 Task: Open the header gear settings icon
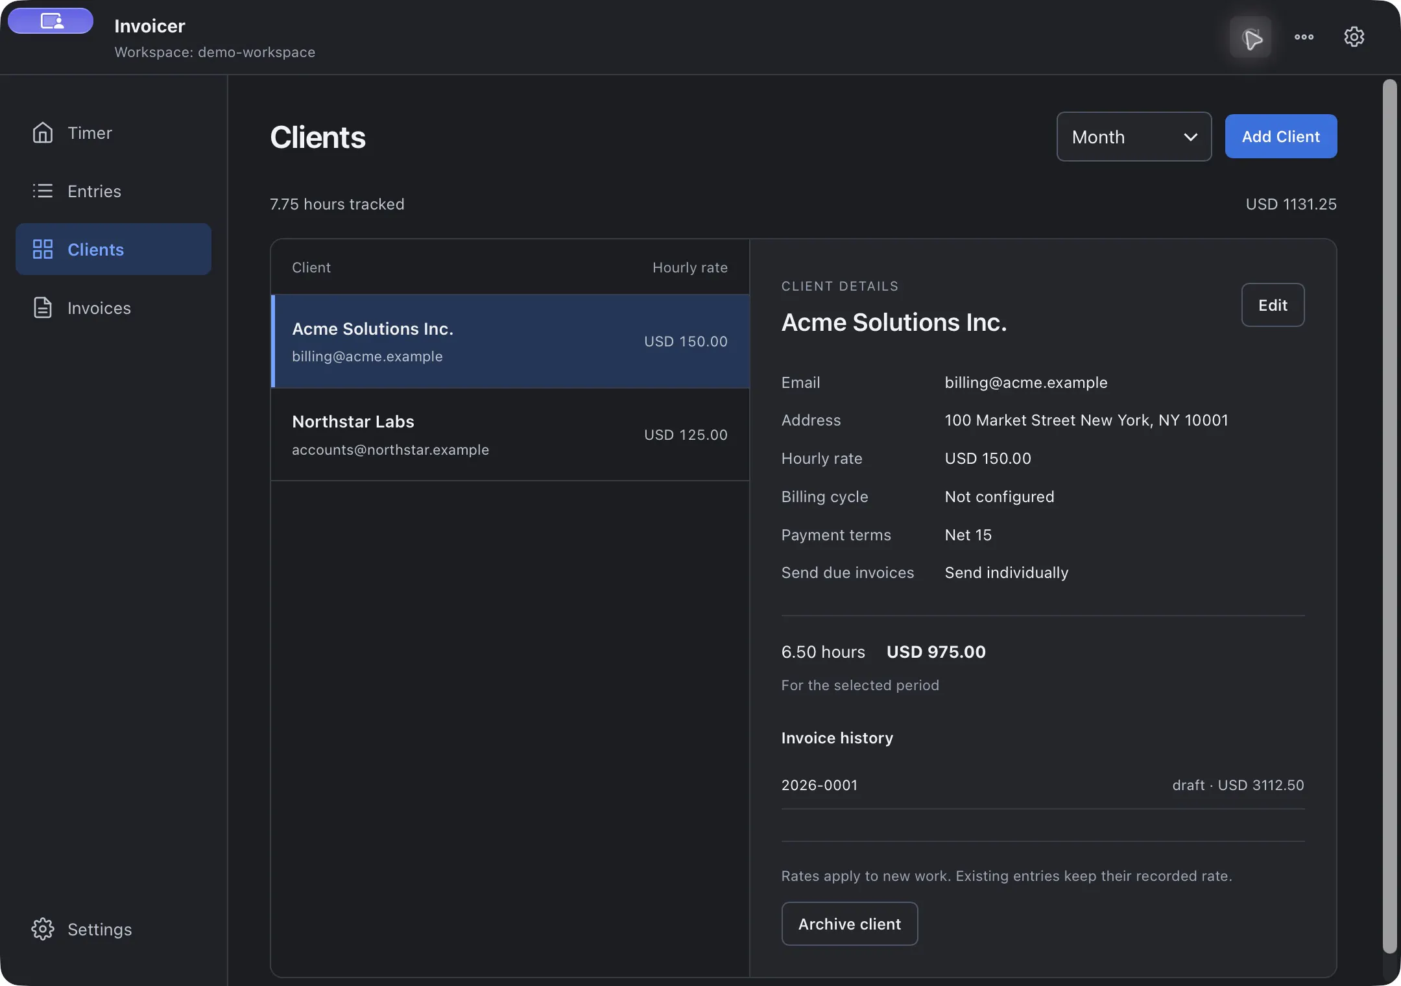1354,37
